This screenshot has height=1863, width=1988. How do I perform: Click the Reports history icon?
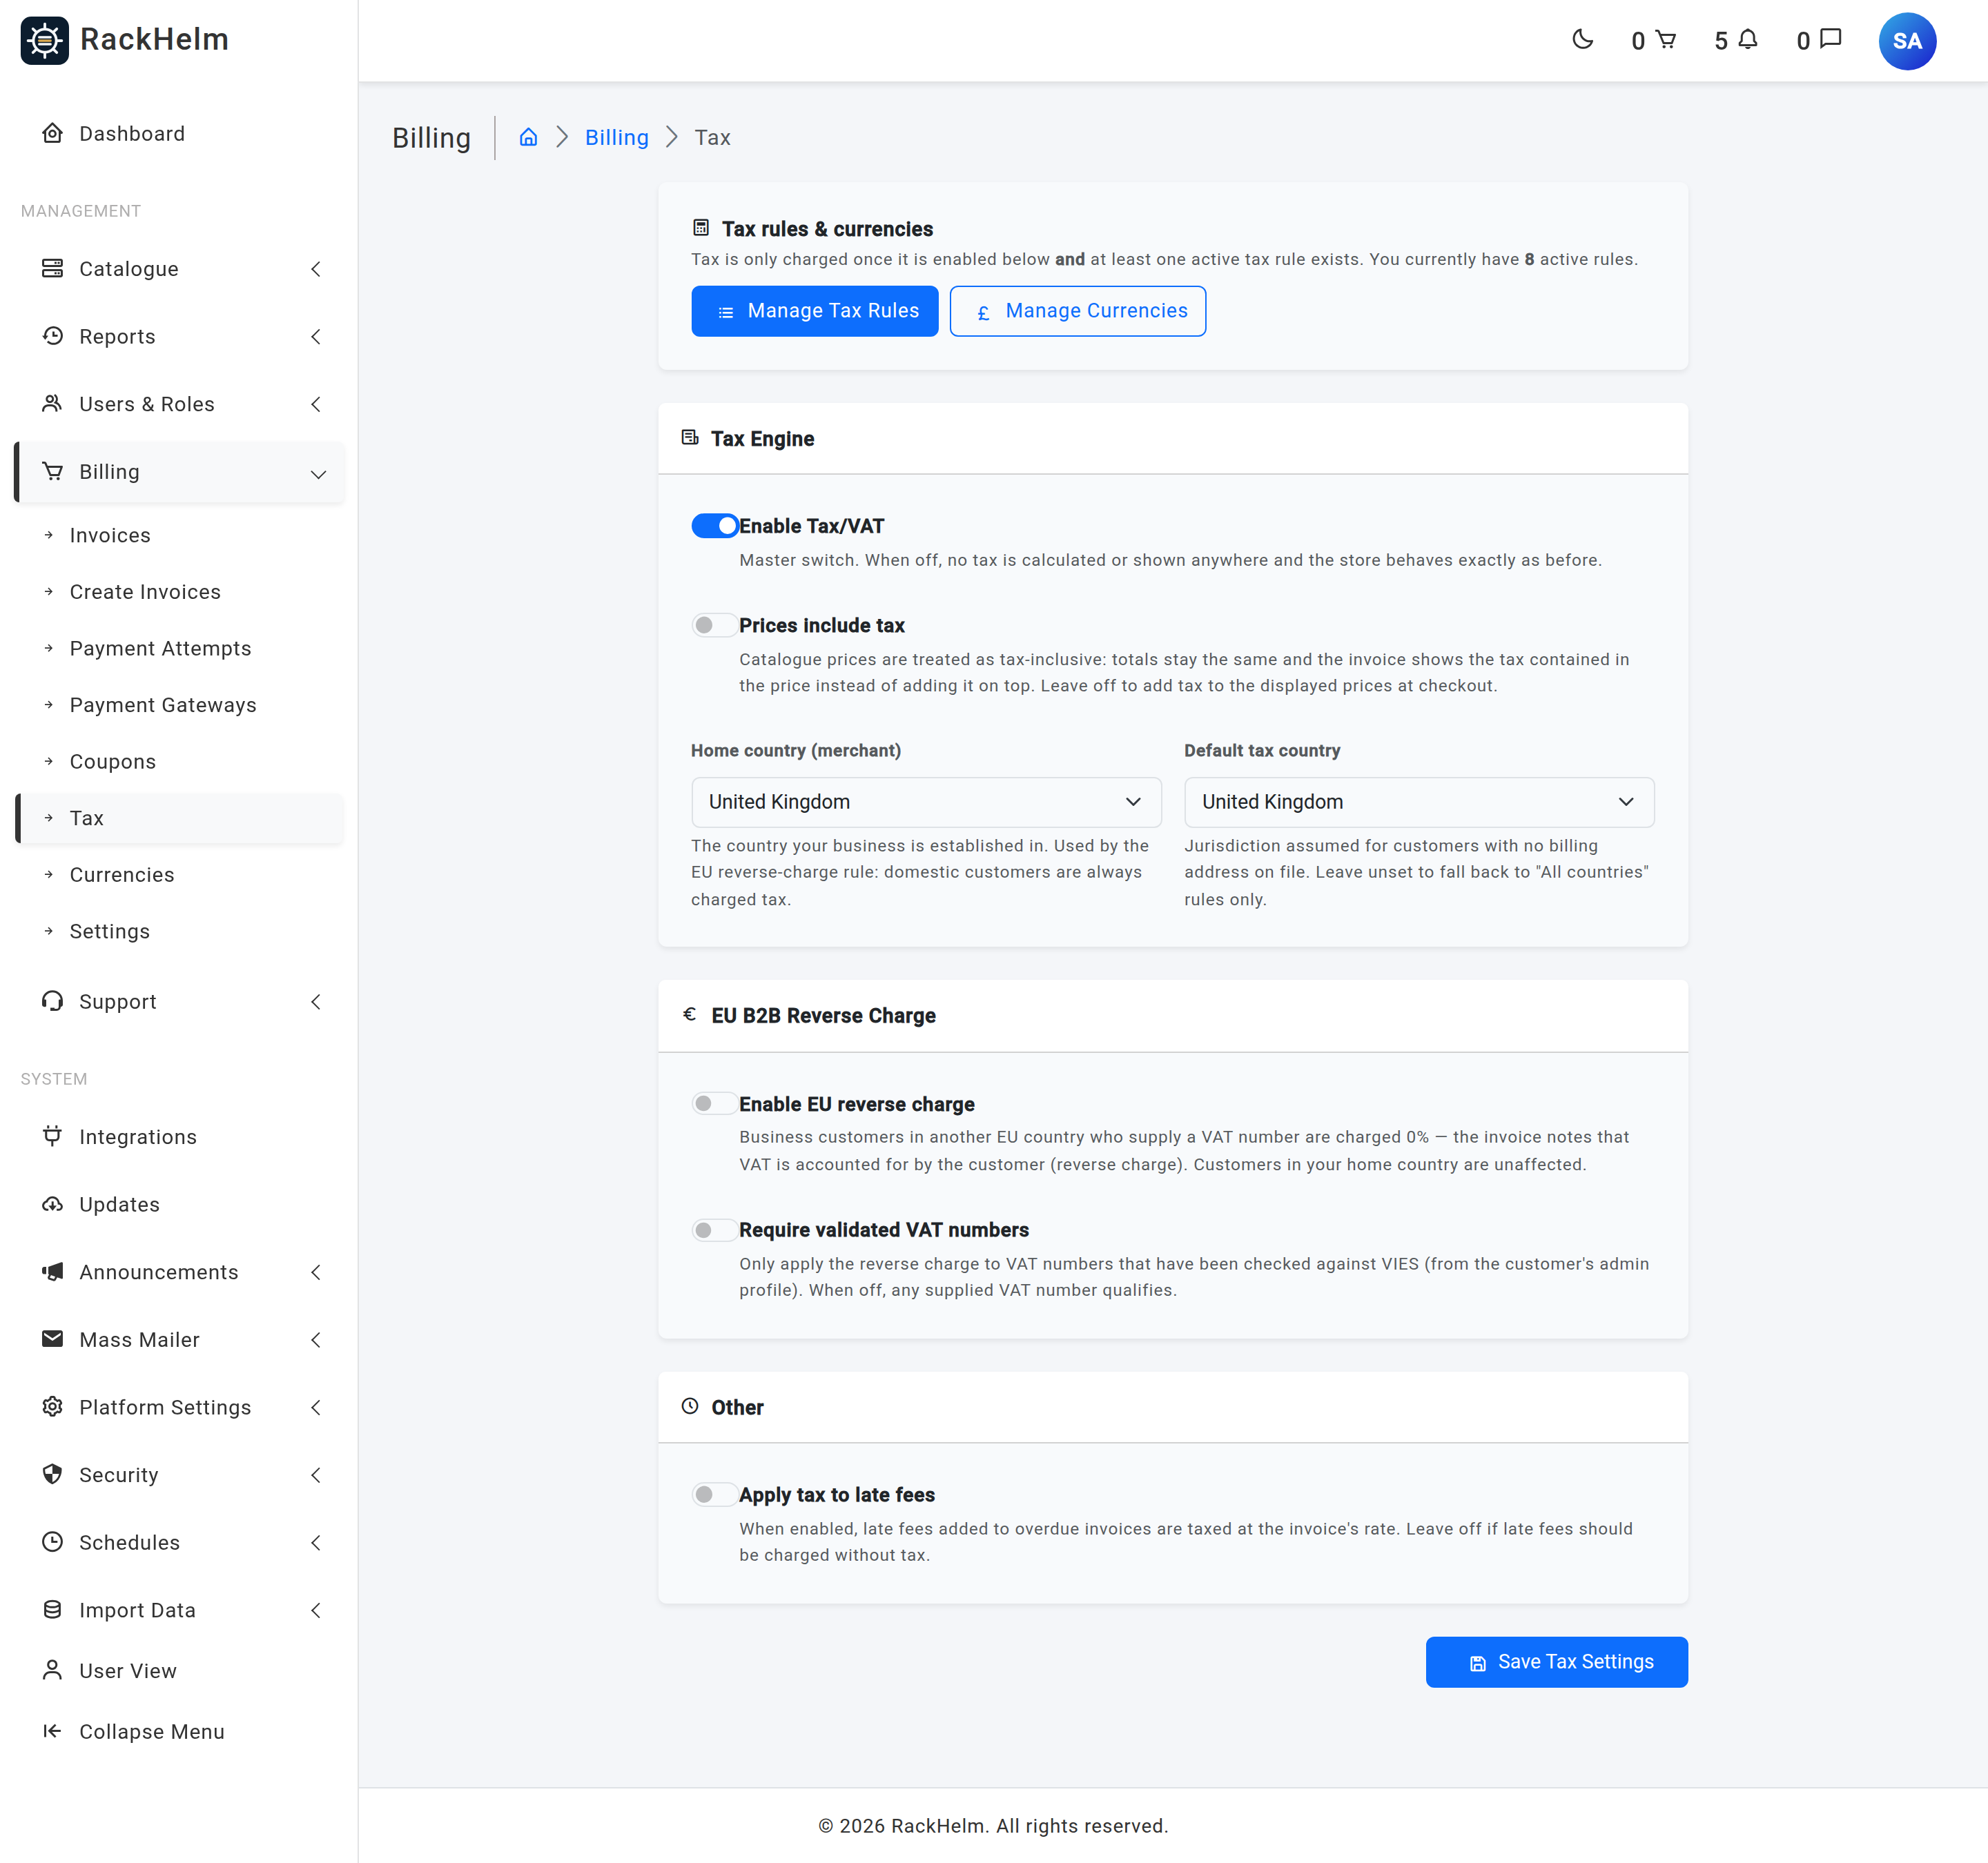coord(53,337)
